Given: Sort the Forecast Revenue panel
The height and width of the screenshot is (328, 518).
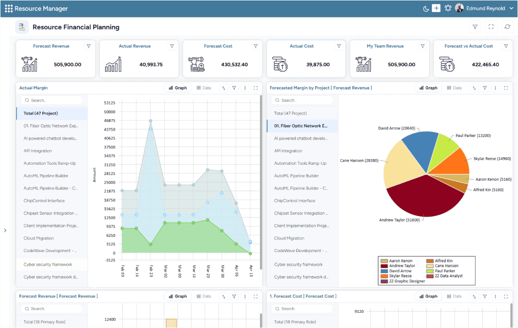Looking at the screenshot, I should [x=224, y=297].
